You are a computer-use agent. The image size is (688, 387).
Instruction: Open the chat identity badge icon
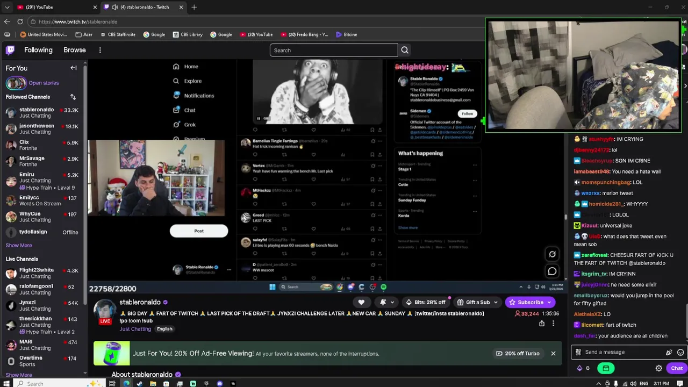coord(578,353)
